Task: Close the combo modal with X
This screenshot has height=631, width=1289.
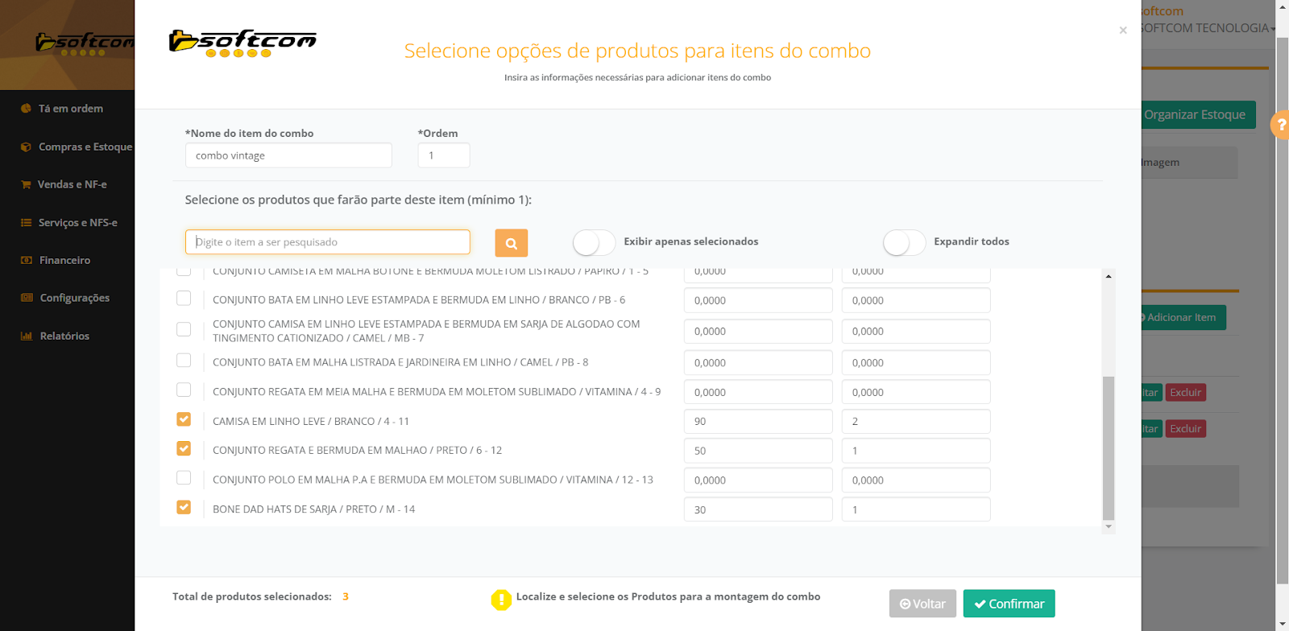Action: 1122,31
